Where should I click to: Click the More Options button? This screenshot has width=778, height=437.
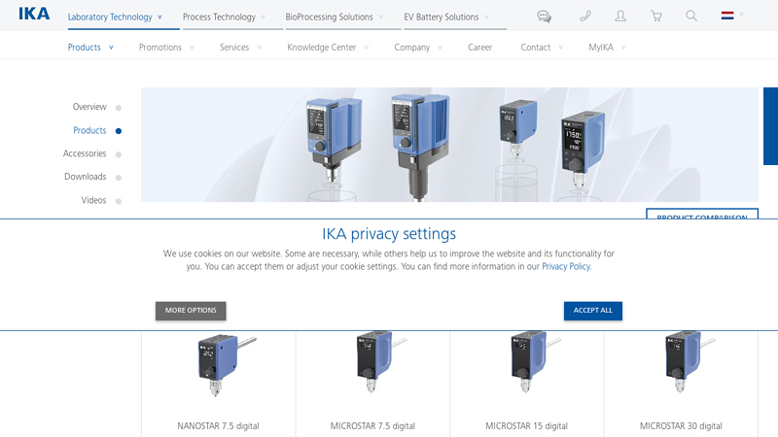pos(191,311)
